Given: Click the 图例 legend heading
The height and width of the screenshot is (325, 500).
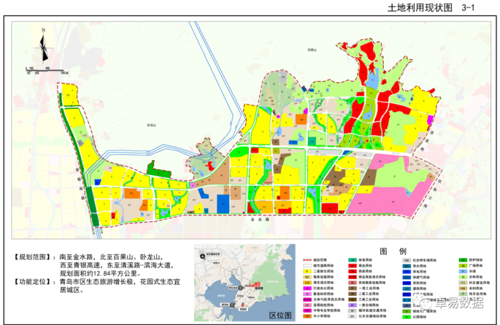Looking at the screenshot, I should [x=393, y=251].
